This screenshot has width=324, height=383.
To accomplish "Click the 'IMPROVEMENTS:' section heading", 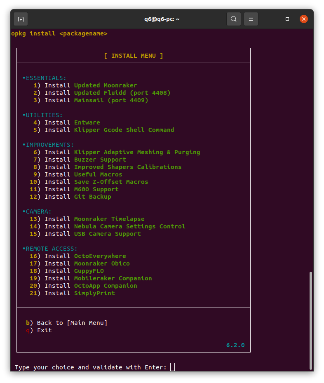I will (x=48, y=145).
